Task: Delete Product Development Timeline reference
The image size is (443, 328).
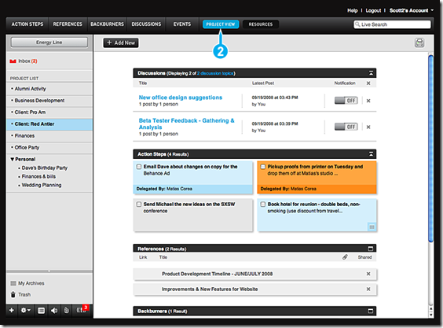Action: tap(368, 274)
